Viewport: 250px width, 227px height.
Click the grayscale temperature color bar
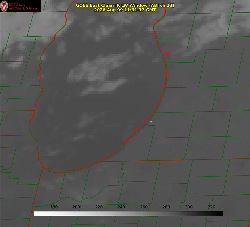click(128, 213)
